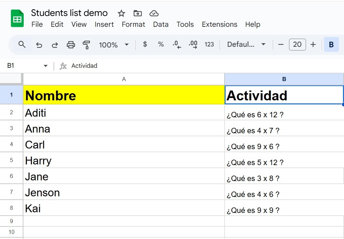Print the spreadsheet
Image resolution: width=344 pixels, height=239 pixels.
pyautogui.click(x=71, y=44)
